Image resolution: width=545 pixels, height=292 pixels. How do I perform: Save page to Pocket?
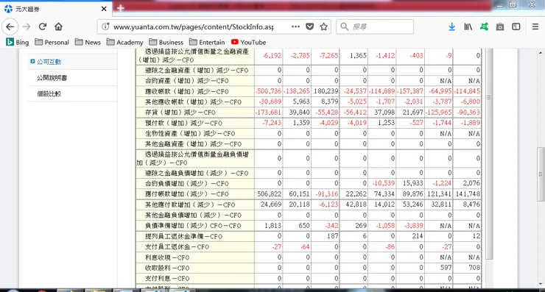pyautogui.click(x=309, y=26)
